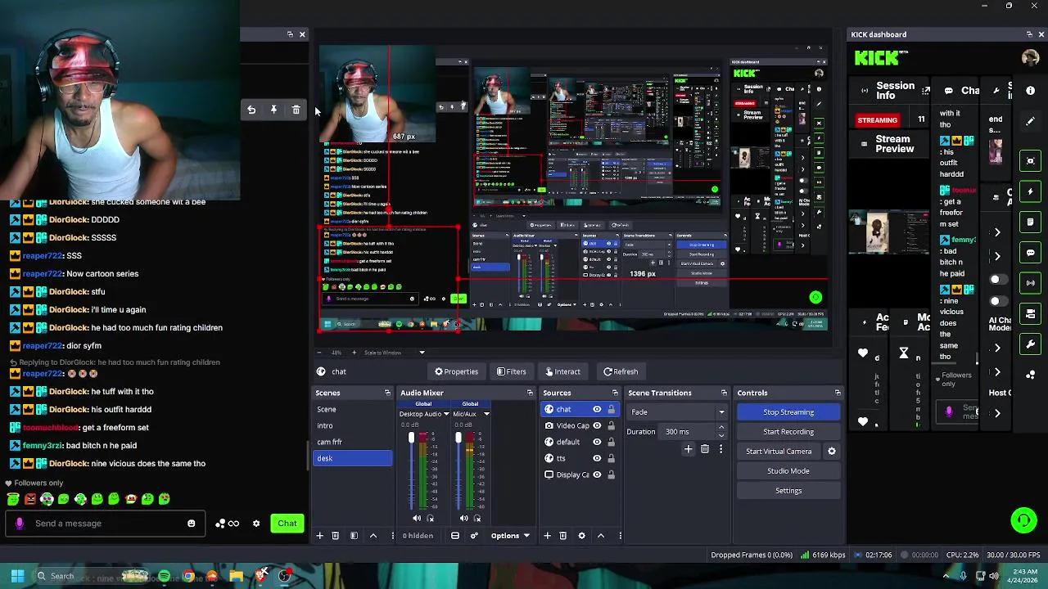Click the Interact button
The width and height of the screenshot is (1048, 589).
coord(562,371)
